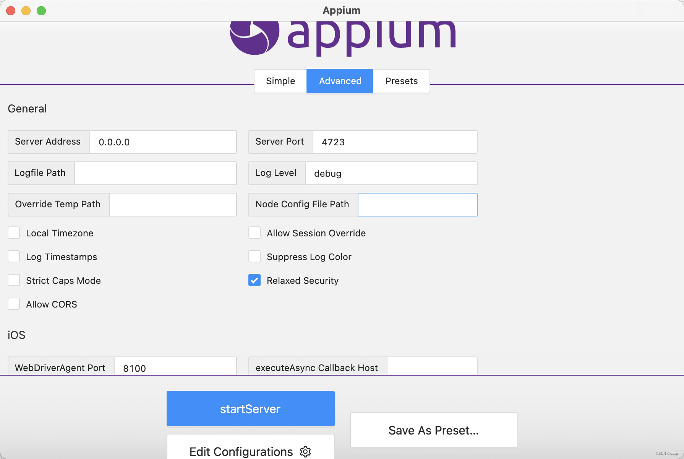The image size is (684, 459).
Task: Minimize the Appium window with yellow button
Action: 26,11
